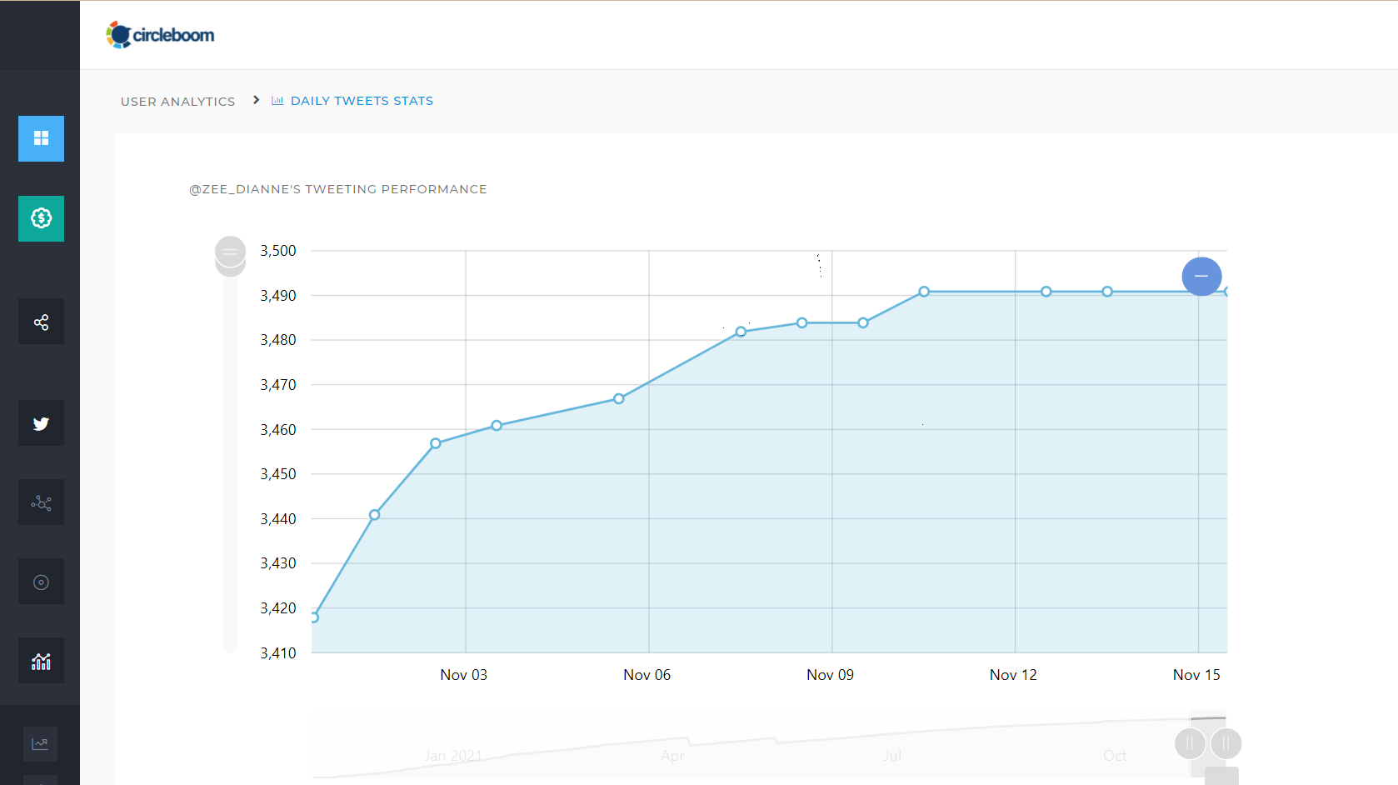This screenshot has height=785, width=1398.
Task: Select the connections graph icon
Action: [41, 502]
